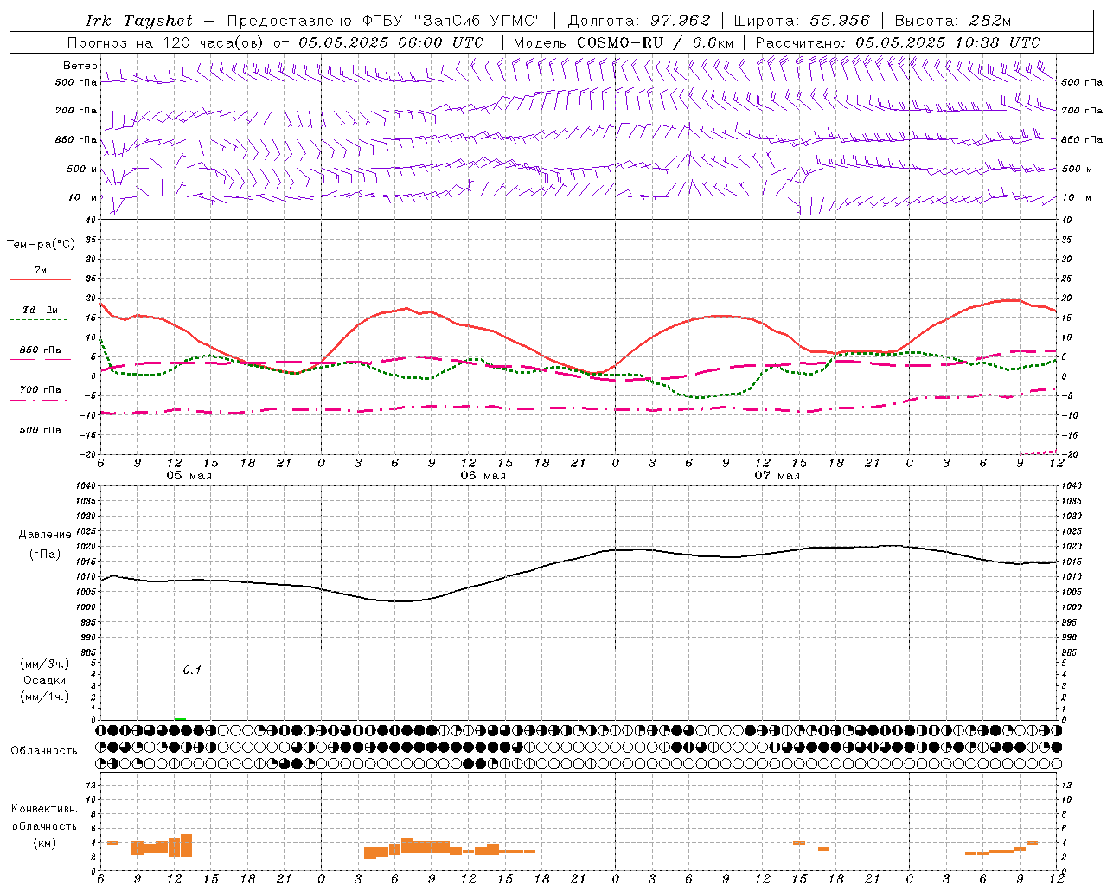Click the left 10 м wind level label

pos(83,197)
